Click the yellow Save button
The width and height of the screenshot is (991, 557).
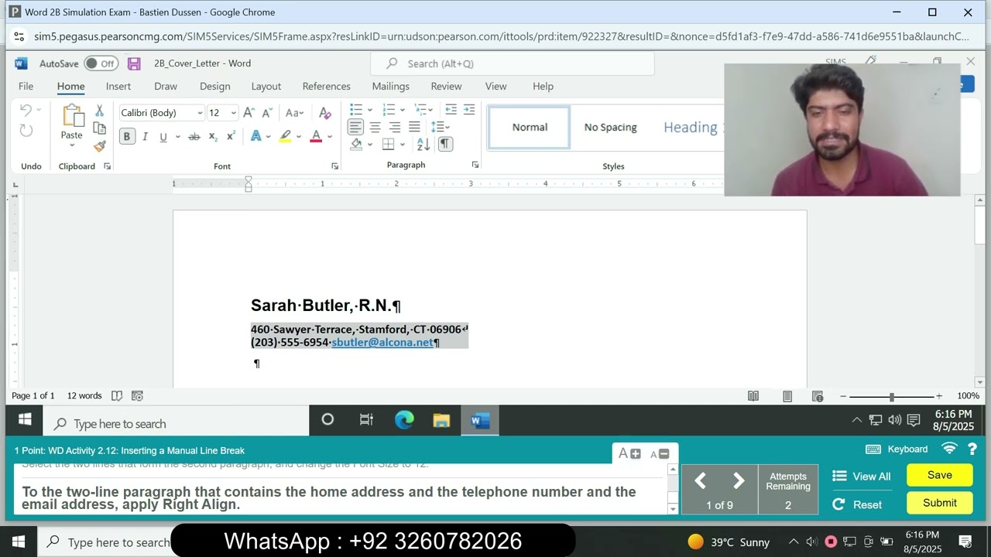[x=939, y=475]
